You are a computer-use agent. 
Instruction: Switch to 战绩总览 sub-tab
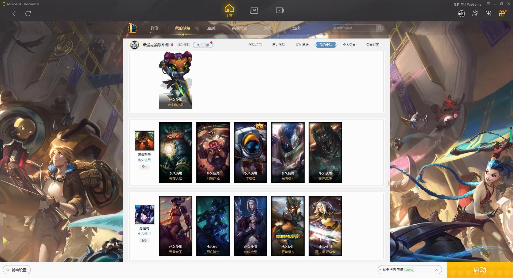(x=255, y=45)
